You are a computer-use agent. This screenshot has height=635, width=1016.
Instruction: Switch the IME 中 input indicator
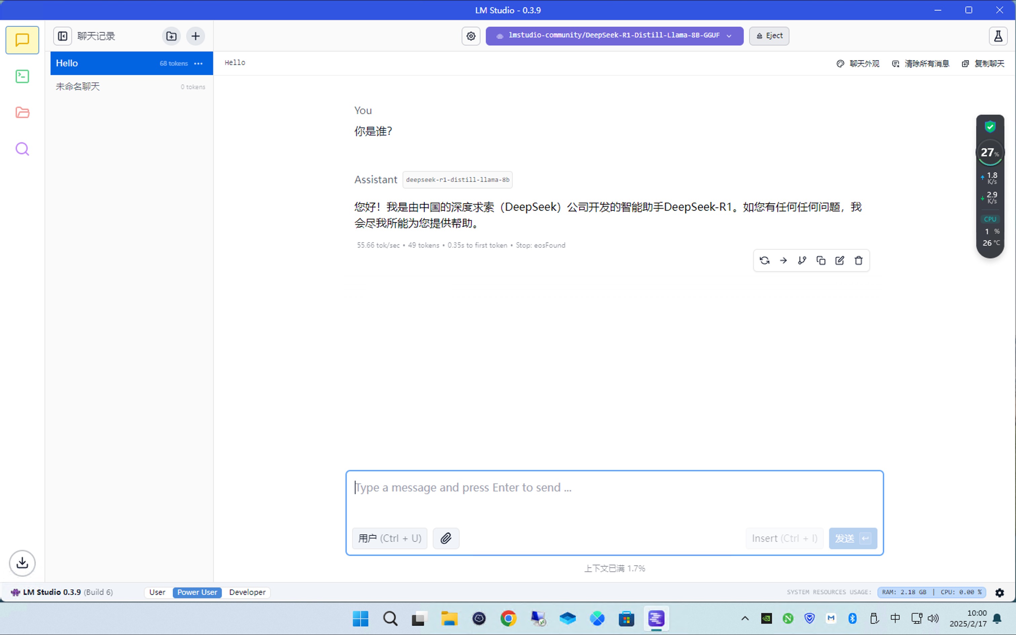pos(895,618)
